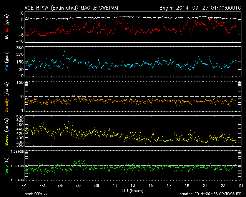This screenshot has width=246, height=197.
Task: Click hour 17 tick on time axis
Action: pos(169,185)
